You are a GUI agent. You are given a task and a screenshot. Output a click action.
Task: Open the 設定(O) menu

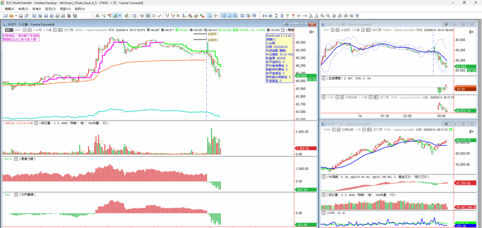(x=50, y=9)
